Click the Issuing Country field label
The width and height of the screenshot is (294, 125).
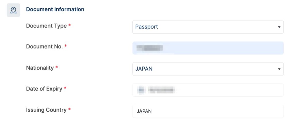(46, 110)
